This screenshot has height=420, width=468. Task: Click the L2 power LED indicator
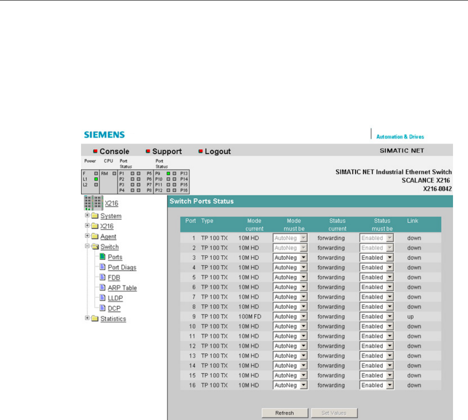96,185
